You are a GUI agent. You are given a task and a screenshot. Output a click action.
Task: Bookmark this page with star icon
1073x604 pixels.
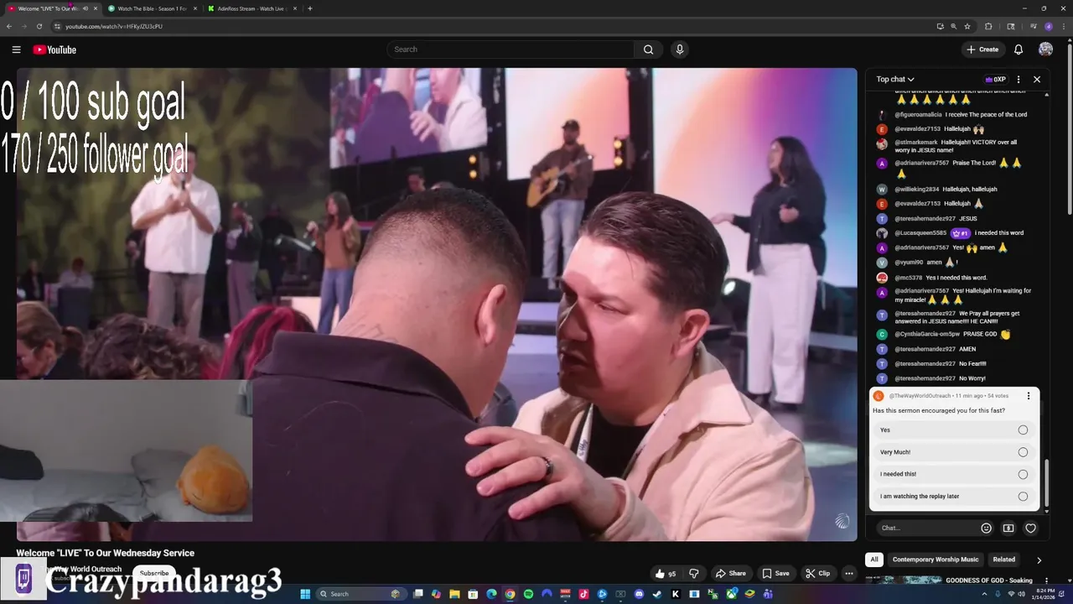click(967, 26)
